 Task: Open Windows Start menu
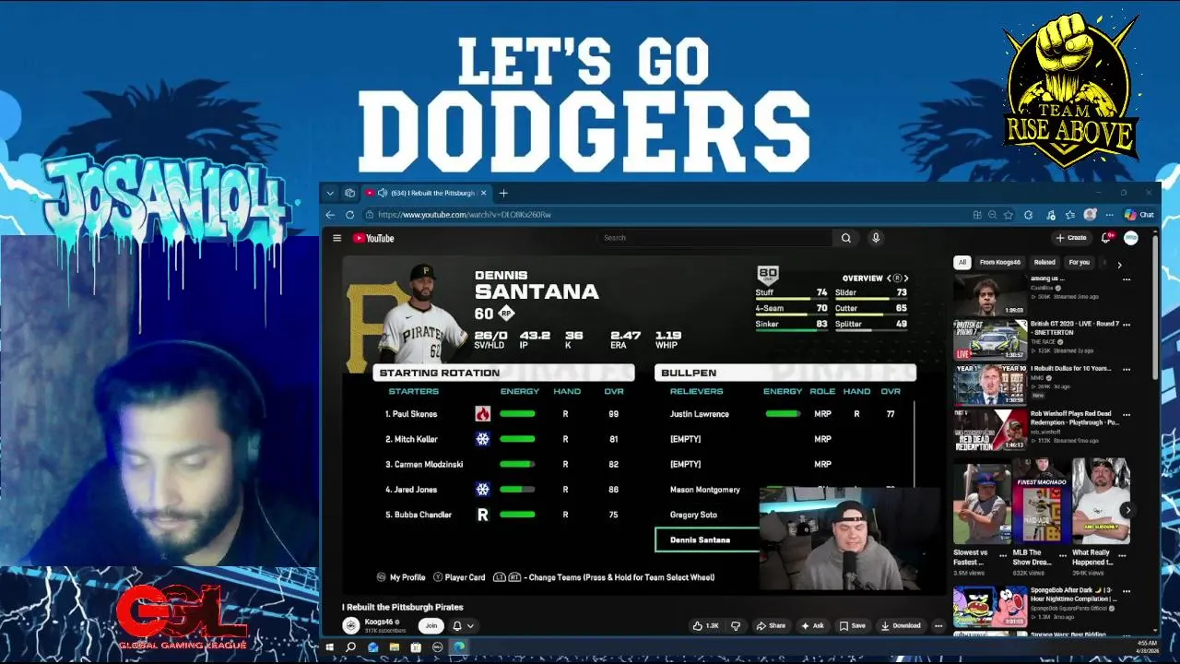coord(329,647)
